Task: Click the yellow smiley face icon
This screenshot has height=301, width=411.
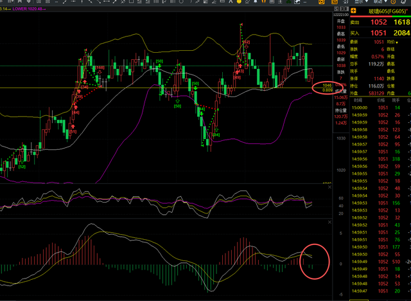Action: (239, 1)
